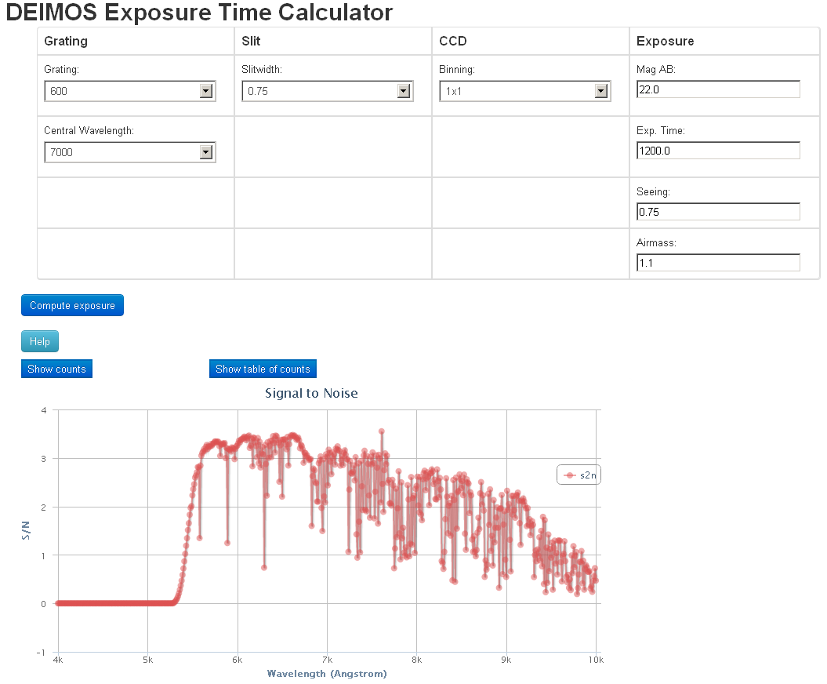Click the Signal to Noise chart title
Screen dimensions: 827x684
[x=311, y=393]
